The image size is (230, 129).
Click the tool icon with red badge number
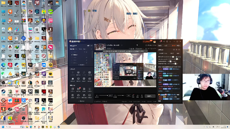pos(78,89)
